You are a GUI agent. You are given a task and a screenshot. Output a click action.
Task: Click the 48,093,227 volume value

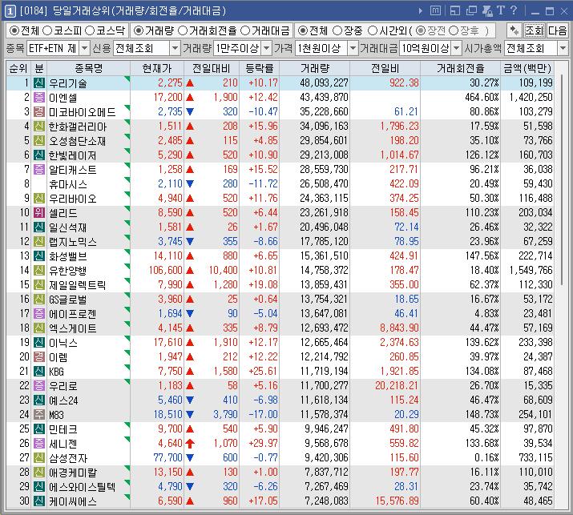[x=324, y=83]
